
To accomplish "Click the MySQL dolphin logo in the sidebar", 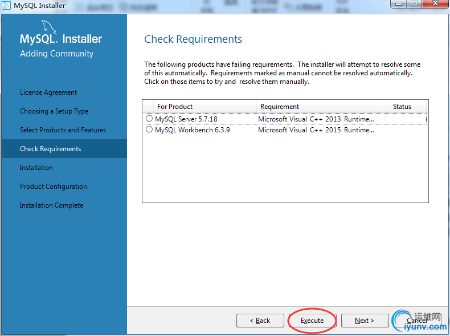I will point(49,27).
